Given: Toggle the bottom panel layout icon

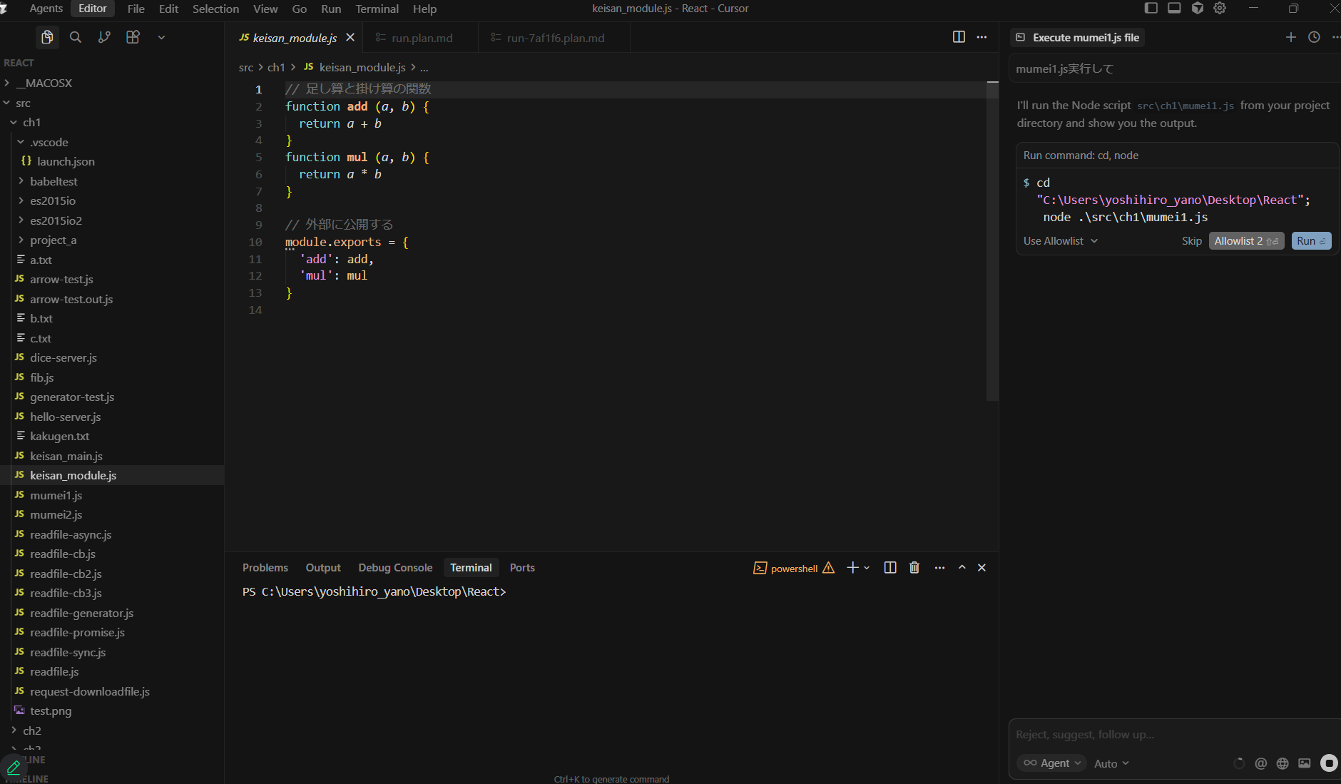Looking at the screenshot, I should tap(1174, 8).
